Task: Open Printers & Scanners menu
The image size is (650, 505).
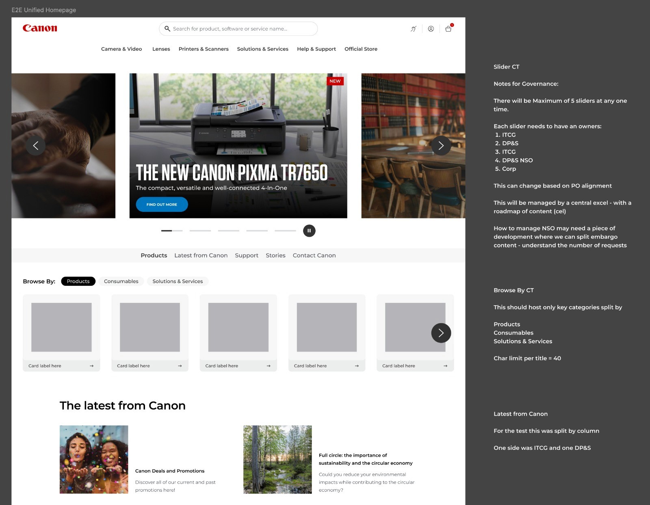Action: click(204, 49)
